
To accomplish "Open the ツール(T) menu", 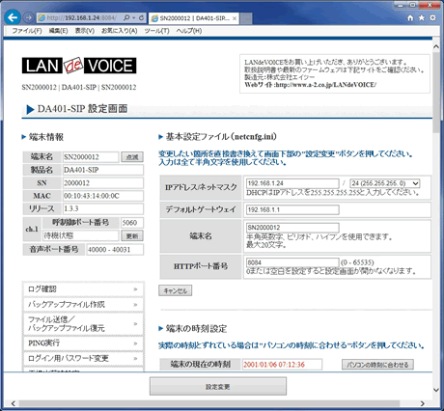I will (156, 31).
